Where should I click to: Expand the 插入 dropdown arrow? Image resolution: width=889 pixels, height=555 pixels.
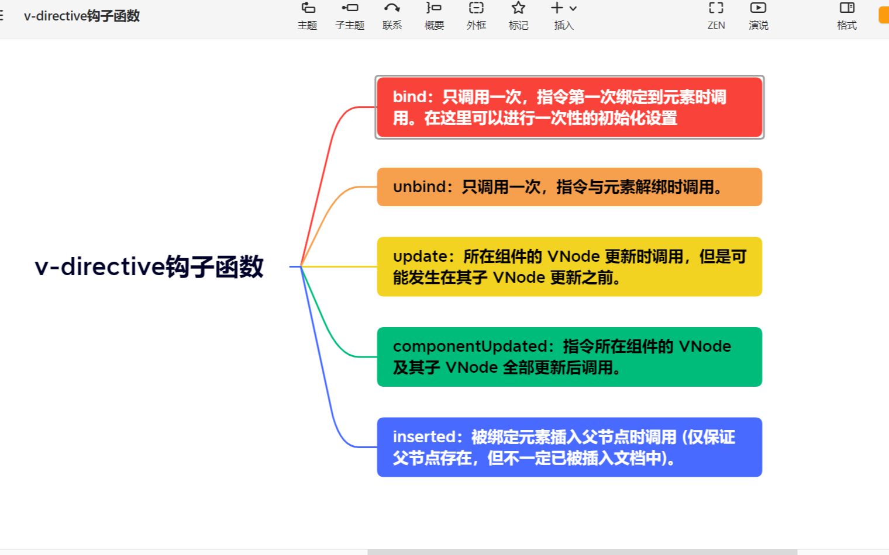coord(573,8)
